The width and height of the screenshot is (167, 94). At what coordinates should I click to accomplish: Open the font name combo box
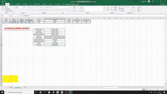point(19,8)
